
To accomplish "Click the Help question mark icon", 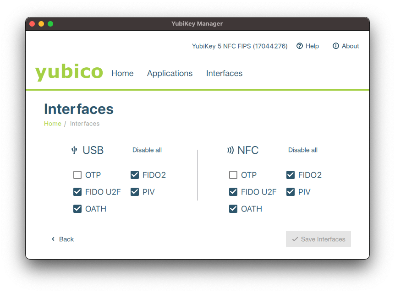I will (300, 46).
